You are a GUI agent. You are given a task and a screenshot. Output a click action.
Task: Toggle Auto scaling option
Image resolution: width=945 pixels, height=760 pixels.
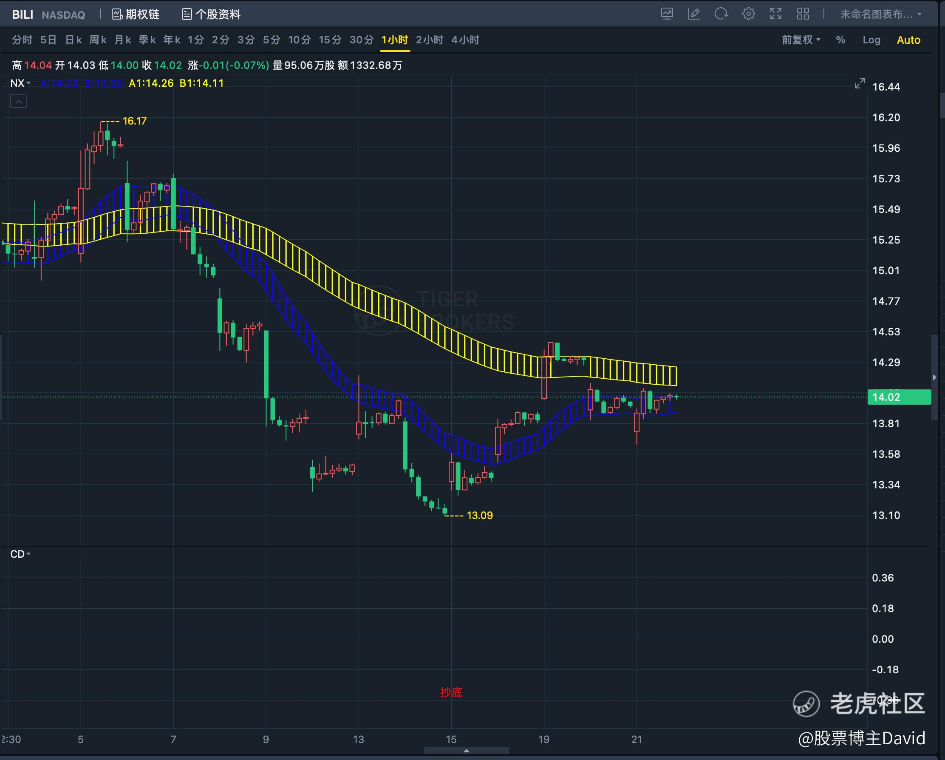pos(908,40)
